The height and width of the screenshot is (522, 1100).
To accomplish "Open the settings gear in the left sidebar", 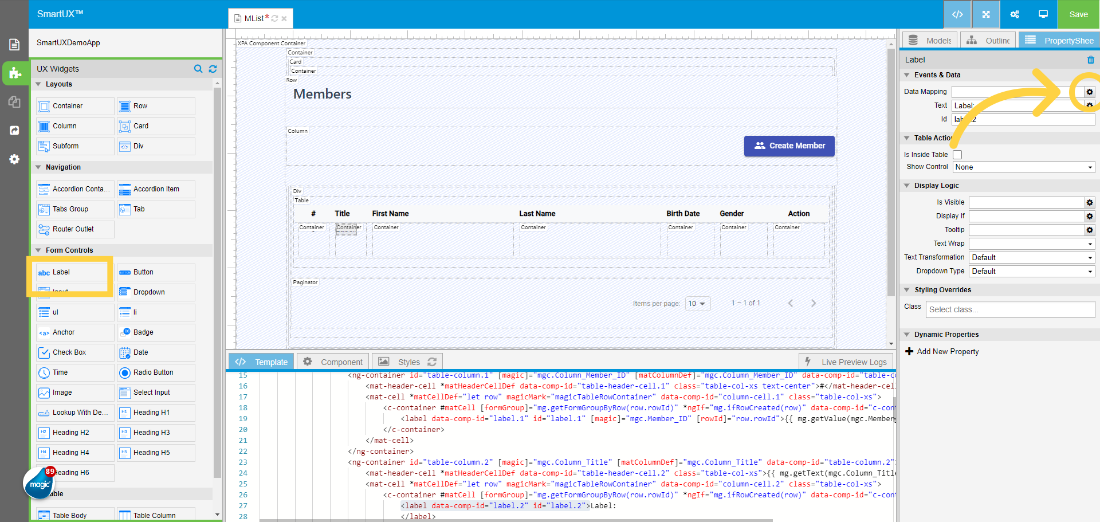I will click(x=14, y=159).
